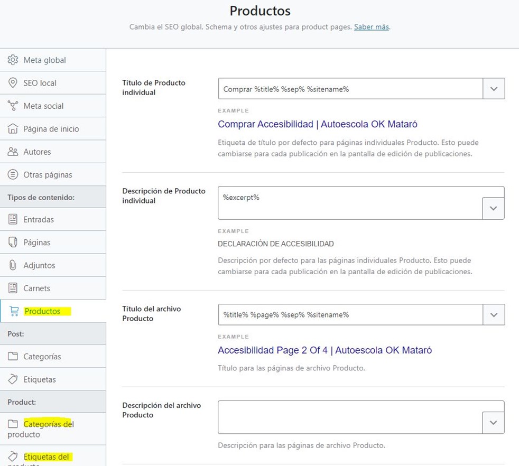The image size is (519, 466).
Task: Open dropdown arrow for Descripción de Producto individual
Action: 493,208
